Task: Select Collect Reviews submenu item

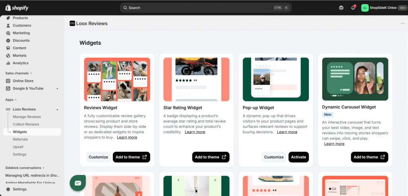Action: (x=26, y=124)
